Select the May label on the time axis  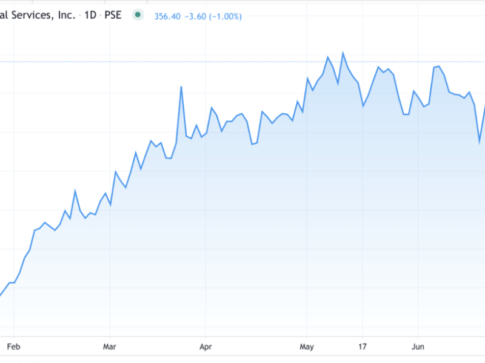[x=307, y=347]
